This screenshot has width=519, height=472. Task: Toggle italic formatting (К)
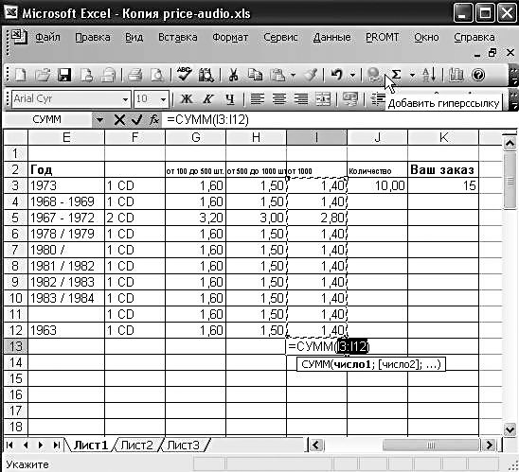[x=208, y=98]
